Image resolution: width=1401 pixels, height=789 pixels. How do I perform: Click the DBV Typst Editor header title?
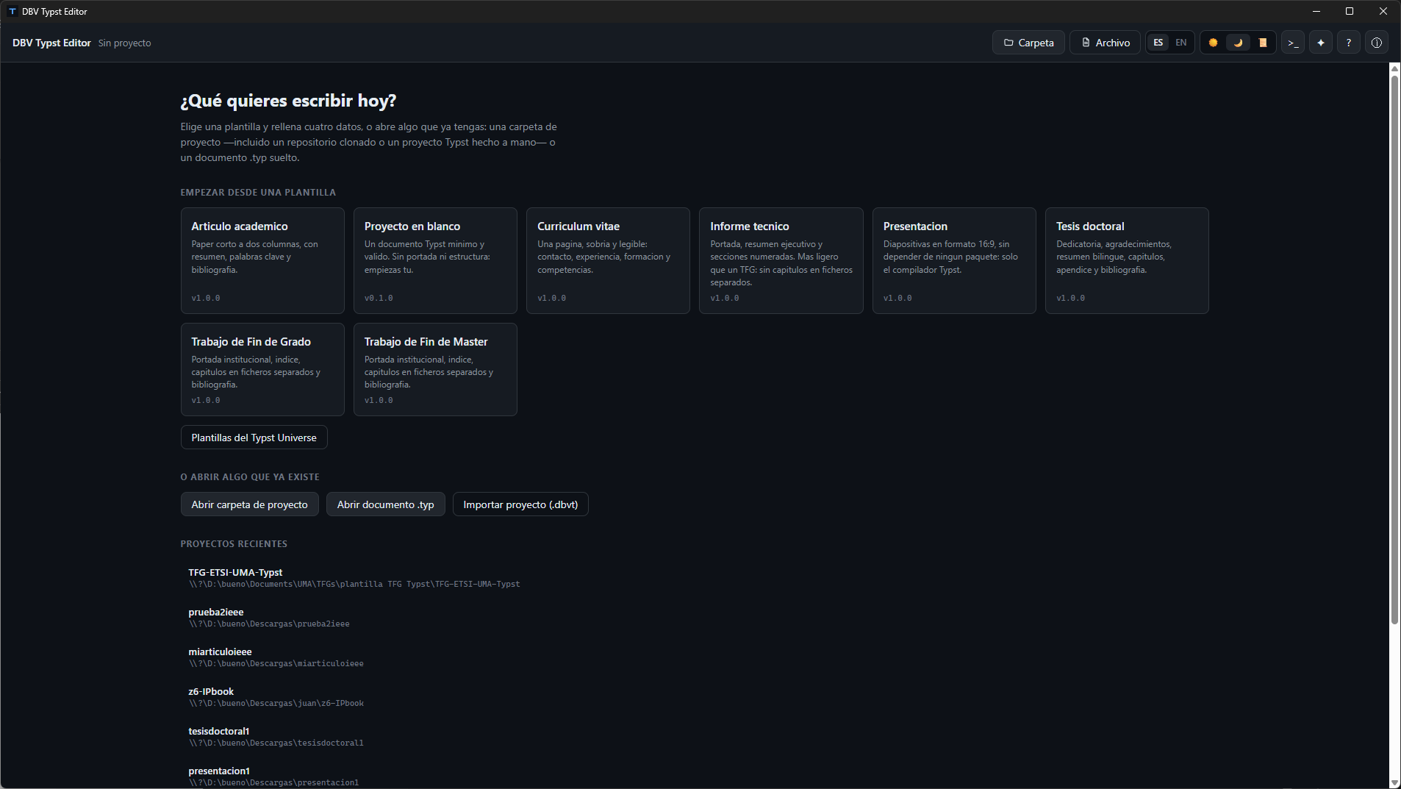(x=51, y=43)
